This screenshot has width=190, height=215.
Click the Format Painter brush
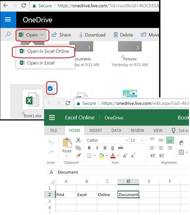point(78,155)
